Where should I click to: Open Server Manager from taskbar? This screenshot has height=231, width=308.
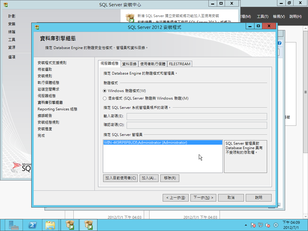(x=14, y=225)
